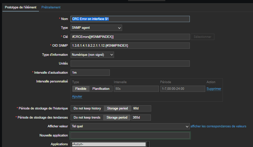Click Ajouter to add a custom interval
Screen dimensions: 253x147
tap(77, 96)
